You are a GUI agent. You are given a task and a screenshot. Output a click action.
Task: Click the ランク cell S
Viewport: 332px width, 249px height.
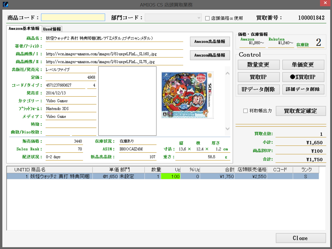pyautogui.click(x=306, y=176)
